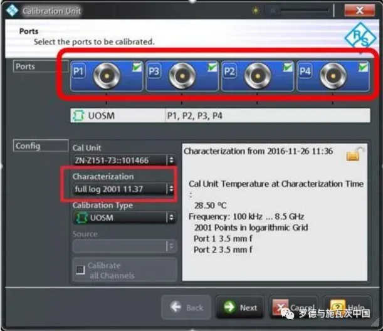Click the P1 port connector icon
383x331 pixels.
[x=107, y=76]
